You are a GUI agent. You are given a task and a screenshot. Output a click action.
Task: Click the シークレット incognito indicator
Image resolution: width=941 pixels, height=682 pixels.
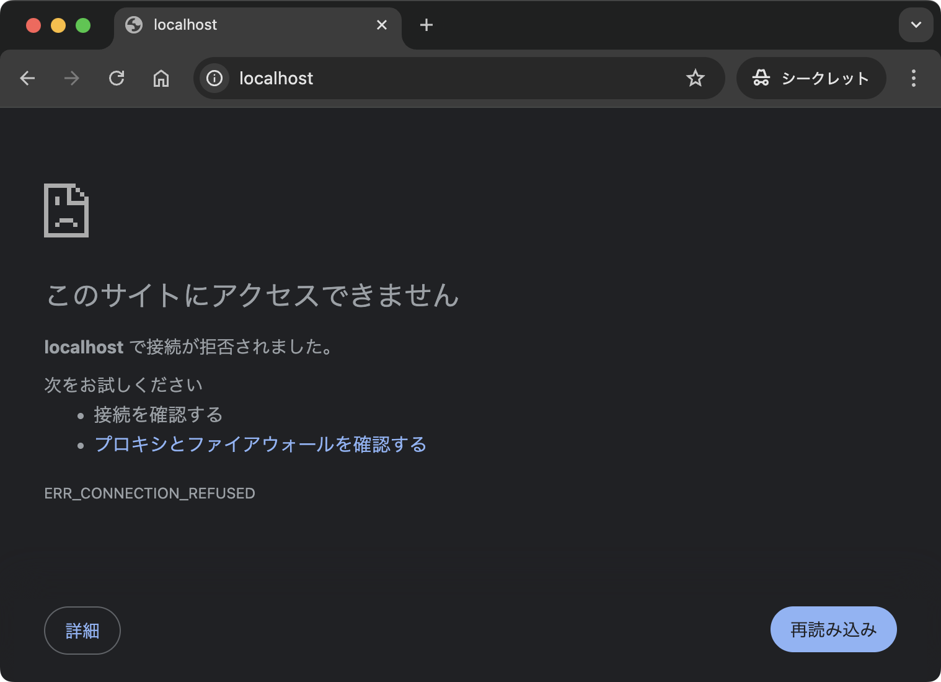pyautogui.click(x=811, y=78)
